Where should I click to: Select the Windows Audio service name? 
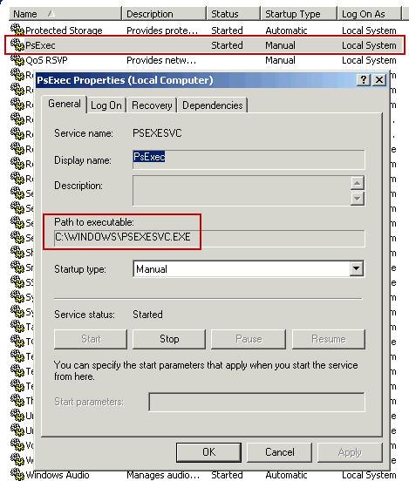57,475
